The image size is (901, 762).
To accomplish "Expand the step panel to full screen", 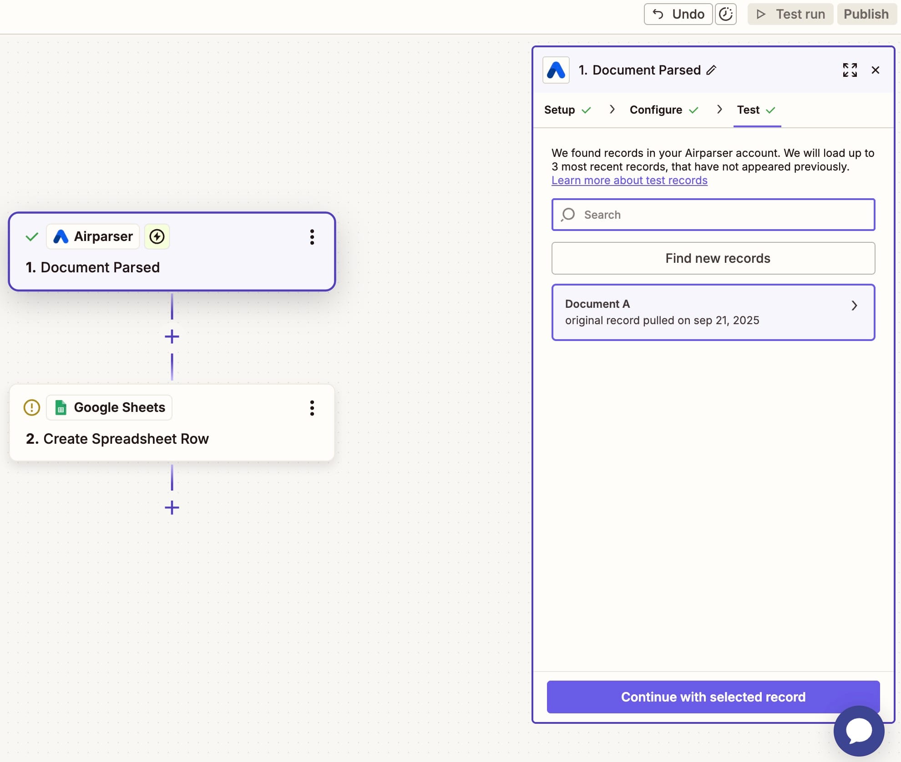I will pyautogui.click(x=850, y=70).
